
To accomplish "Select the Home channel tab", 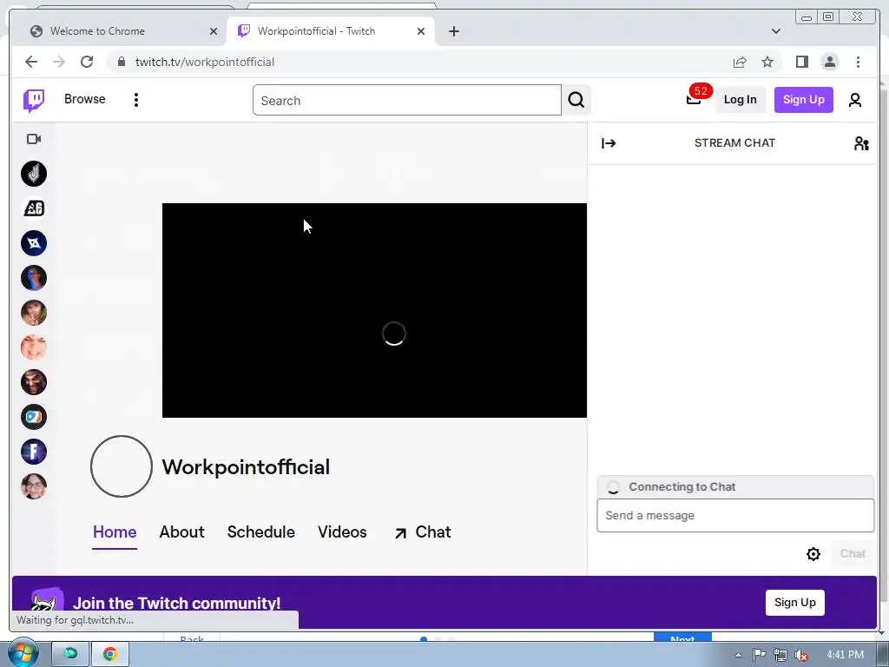I will 115,532.
